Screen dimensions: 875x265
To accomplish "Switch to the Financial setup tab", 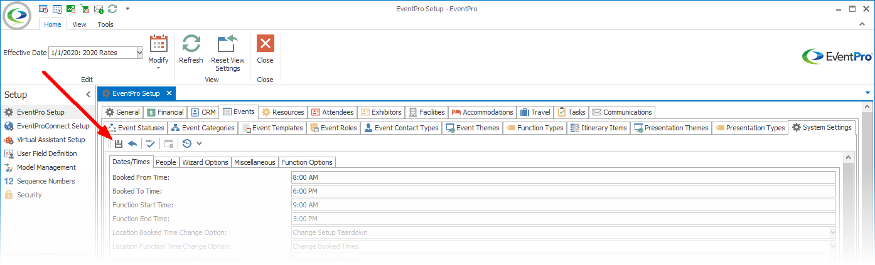I will 166,112.
